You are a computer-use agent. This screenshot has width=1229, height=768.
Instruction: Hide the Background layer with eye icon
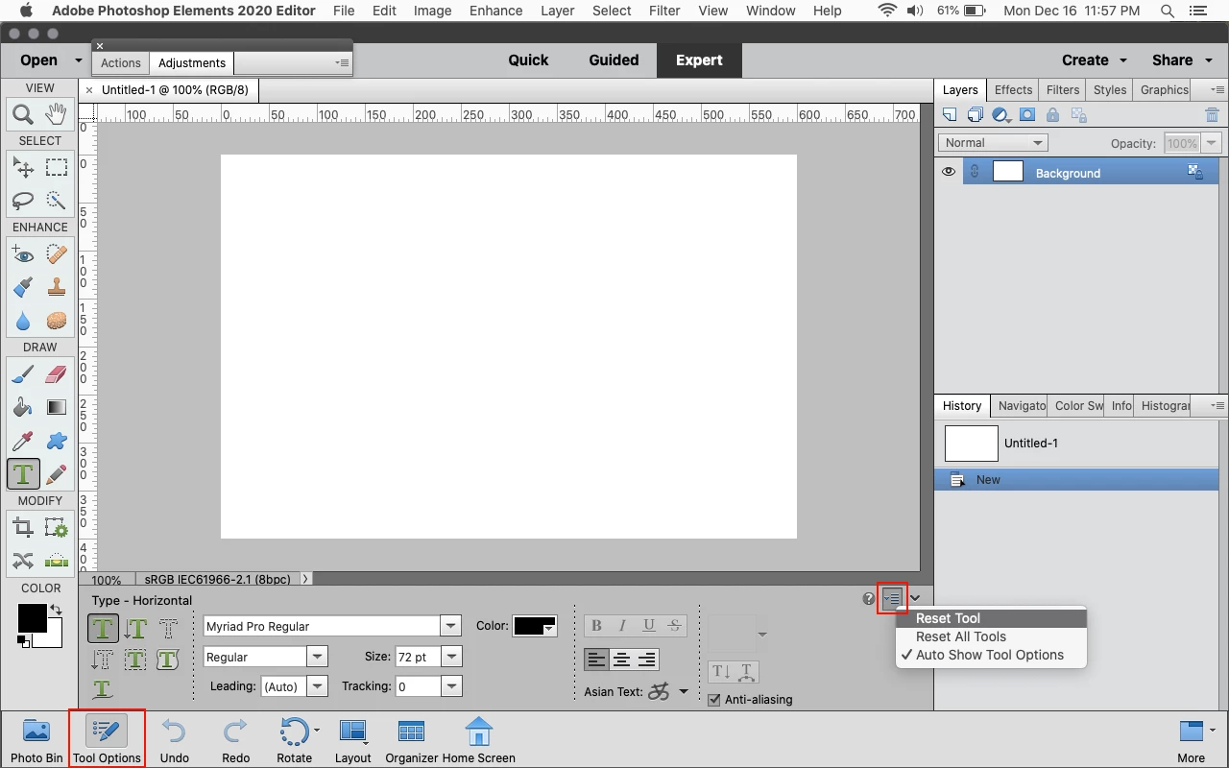(x=949, y=172)
